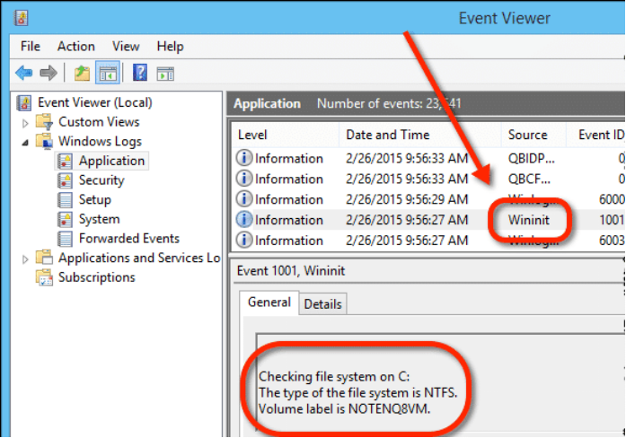Click the Up One Level folder icon
The width and height of the screenshot is (626, 438).
point(82,73)
